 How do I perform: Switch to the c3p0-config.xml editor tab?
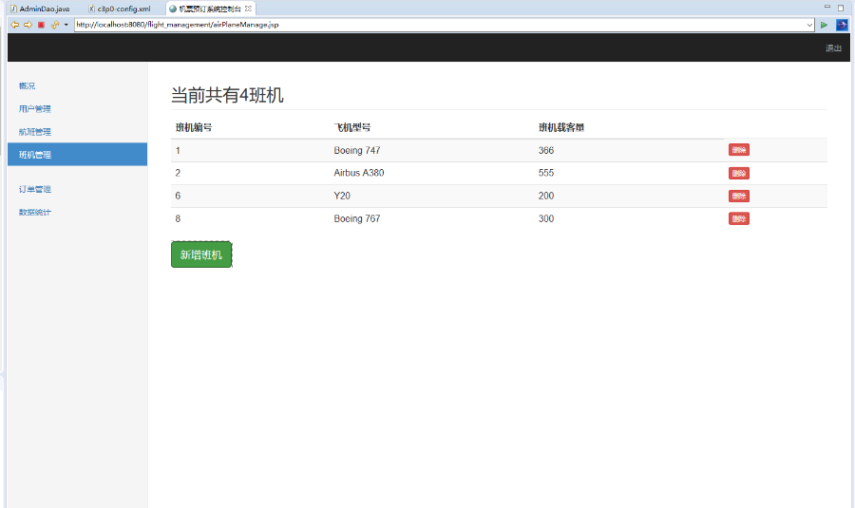coord(120,9)
